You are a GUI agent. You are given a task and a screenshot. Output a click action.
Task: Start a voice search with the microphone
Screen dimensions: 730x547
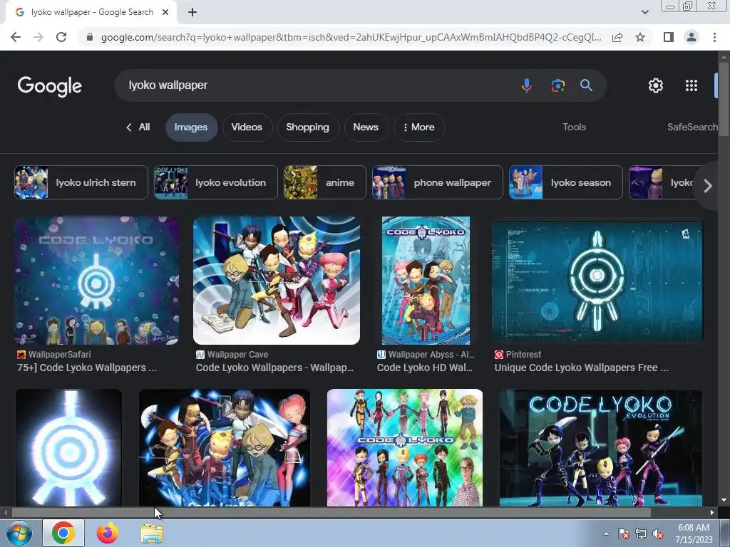point(527,85)
